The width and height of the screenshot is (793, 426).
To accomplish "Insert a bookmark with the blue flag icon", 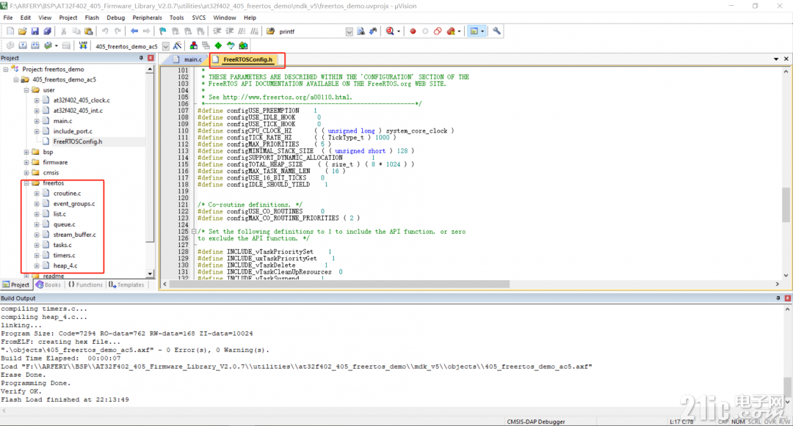I will pyautogui.click(x=162, y=32).
